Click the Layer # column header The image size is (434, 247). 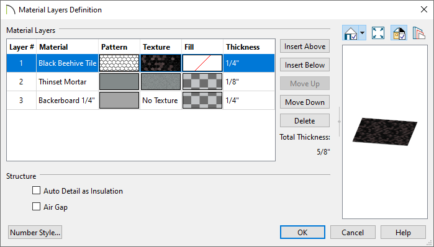(x=21, y=47)
